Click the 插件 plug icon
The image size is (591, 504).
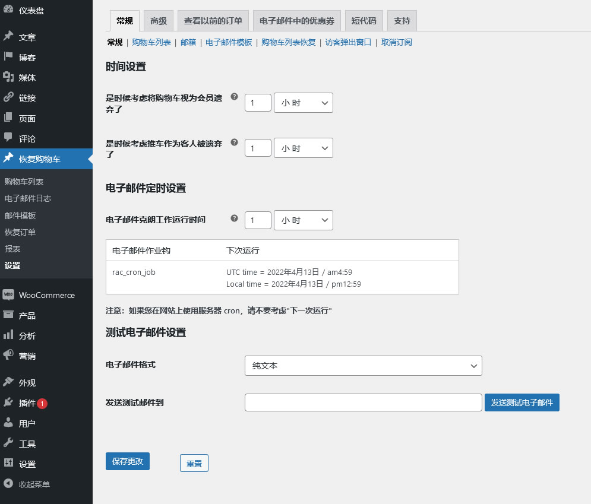(x=8, y=402)
